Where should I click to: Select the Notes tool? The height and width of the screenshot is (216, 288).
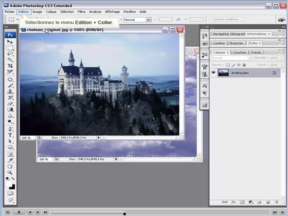click(x=10, y=154)
